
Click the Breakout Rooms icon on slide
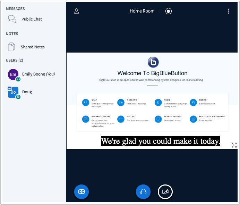pos(85,119)
